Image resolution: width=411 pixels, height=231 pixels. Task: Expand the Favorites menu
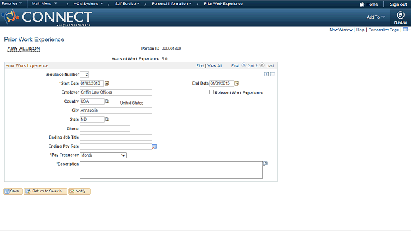[x=12, y=4]
